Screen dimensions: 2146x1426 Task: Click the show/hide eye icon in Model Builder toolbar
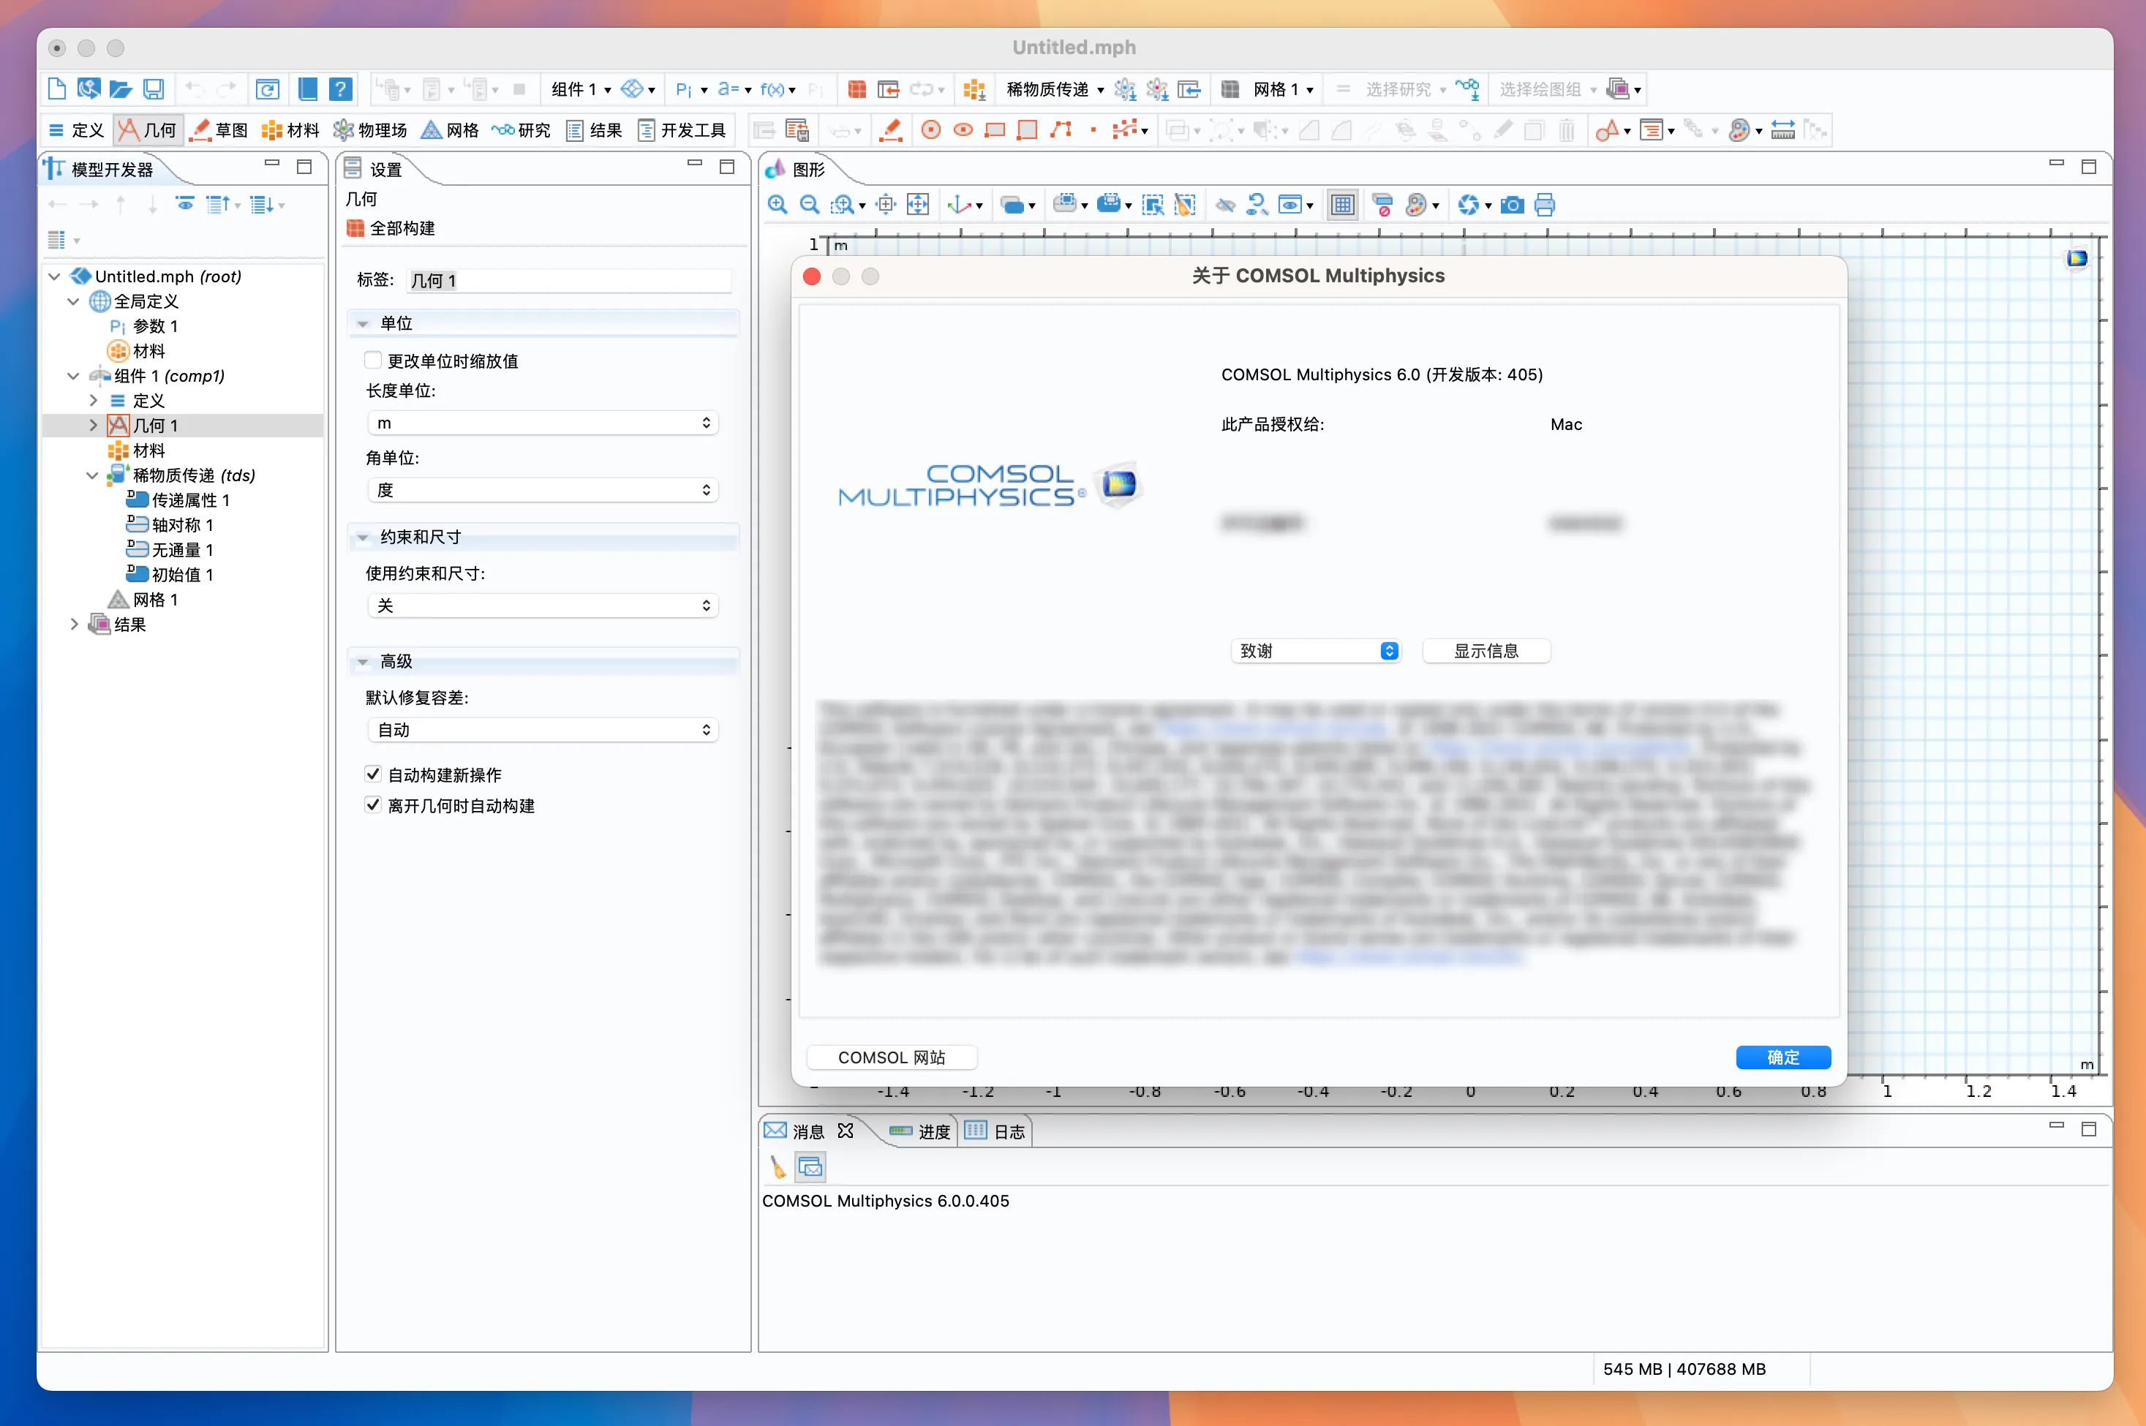[184, 204]
